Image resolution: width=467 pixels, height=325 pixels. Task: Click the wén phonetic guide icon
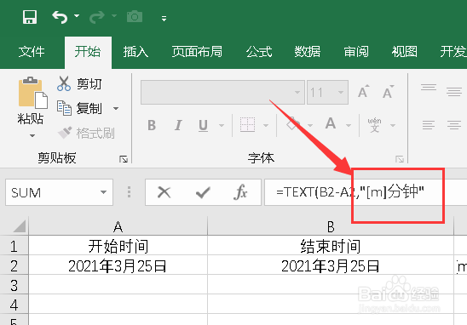point(374,125)
